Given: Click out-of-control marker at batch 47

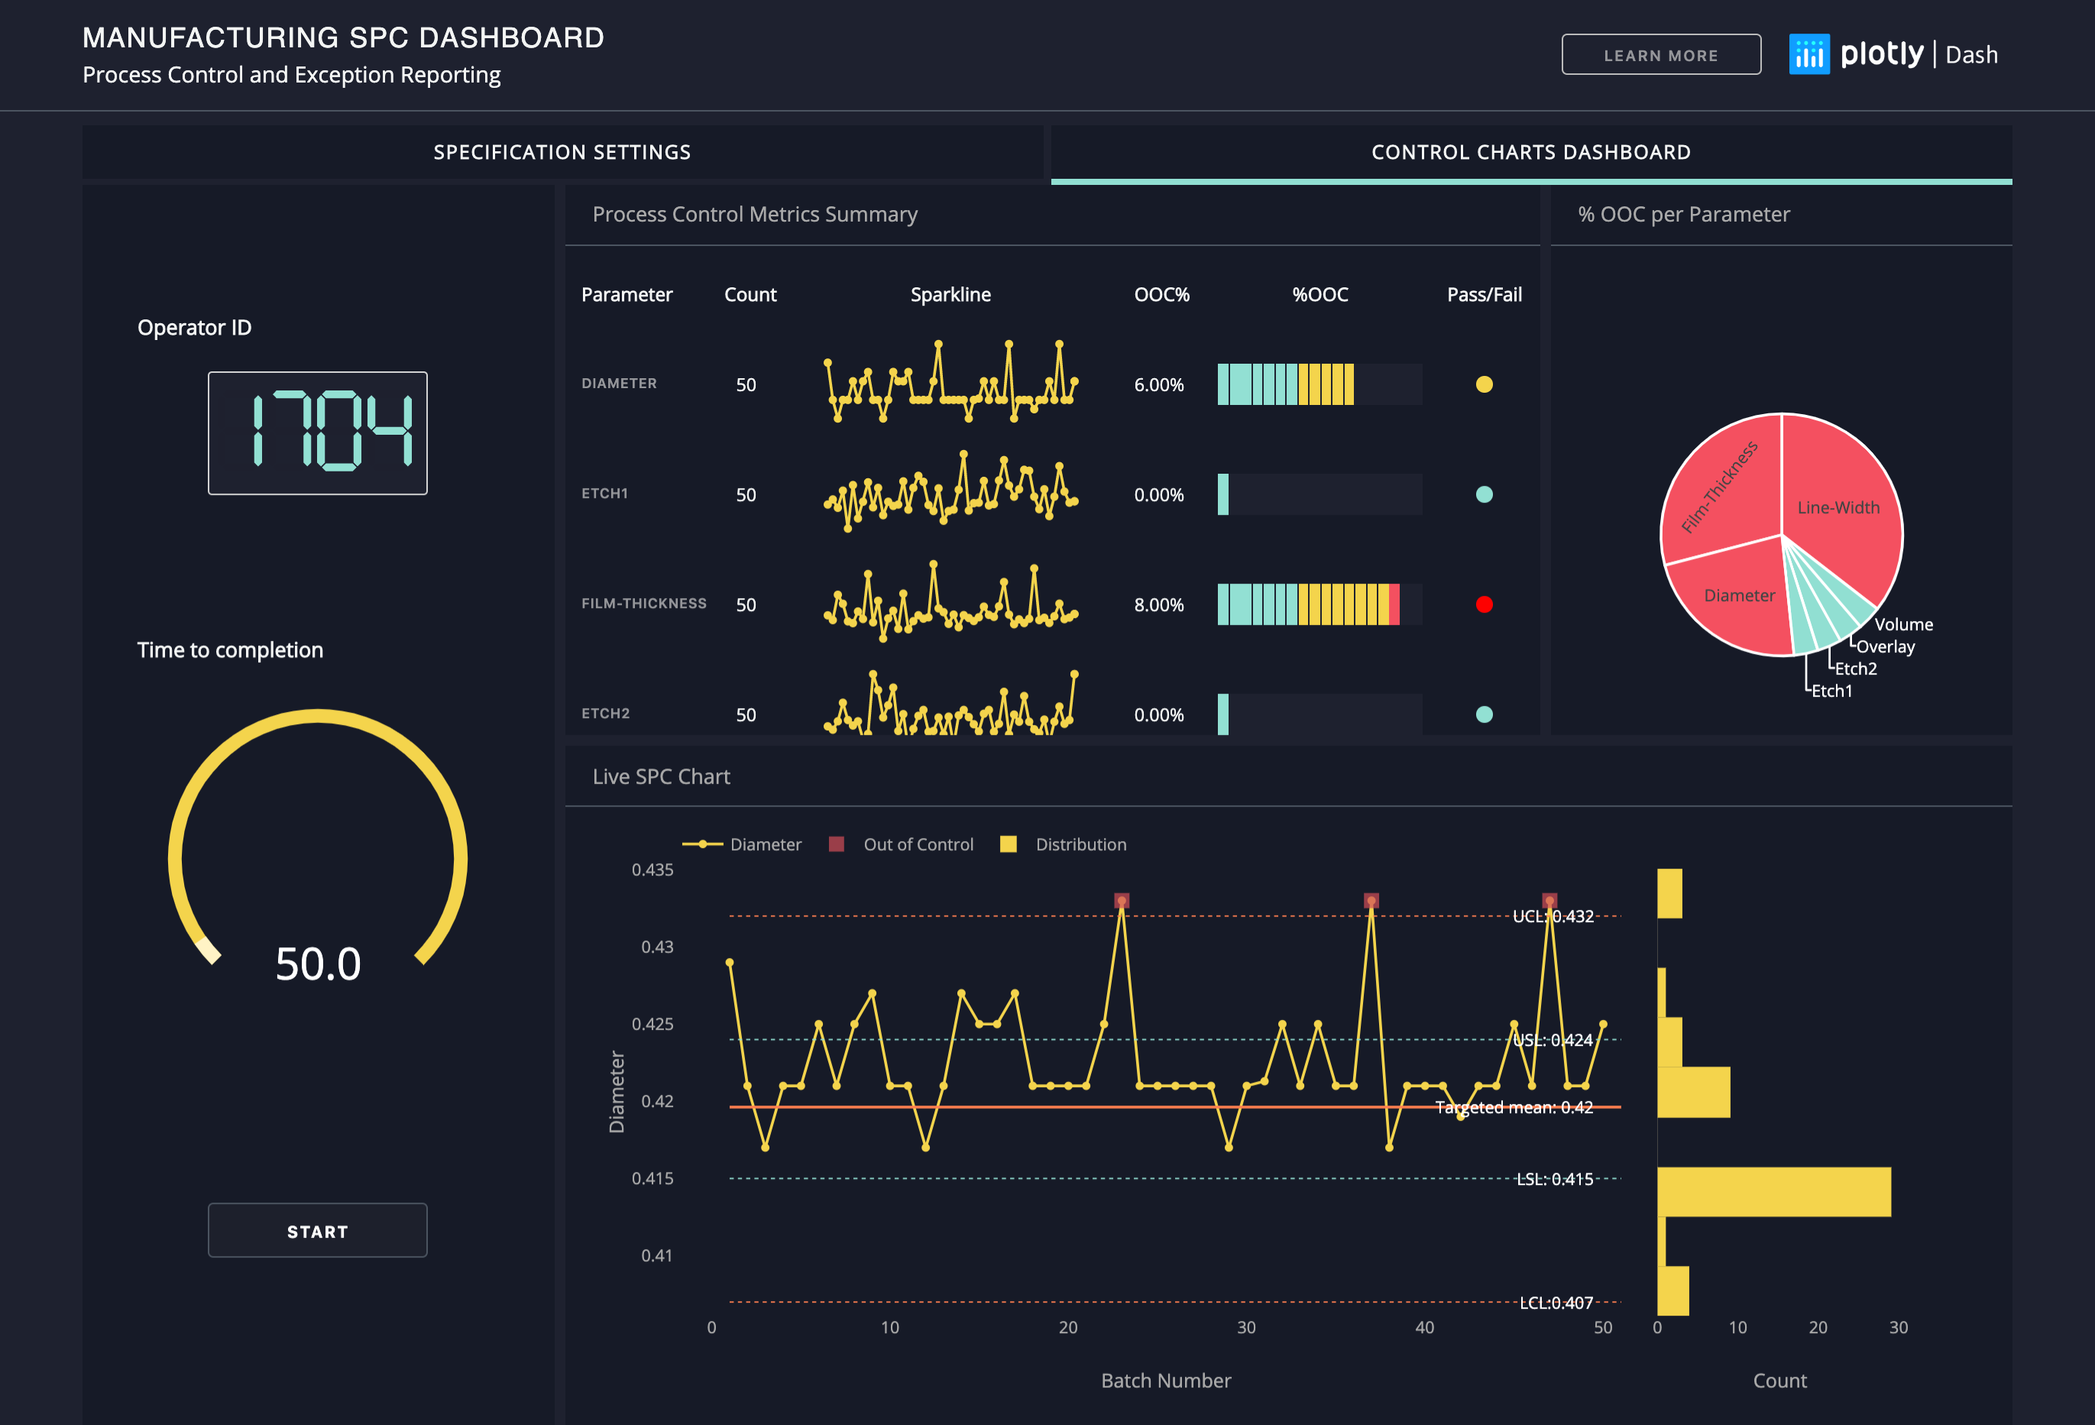Looking at the screenshot, I should [x=1549, y=900].
